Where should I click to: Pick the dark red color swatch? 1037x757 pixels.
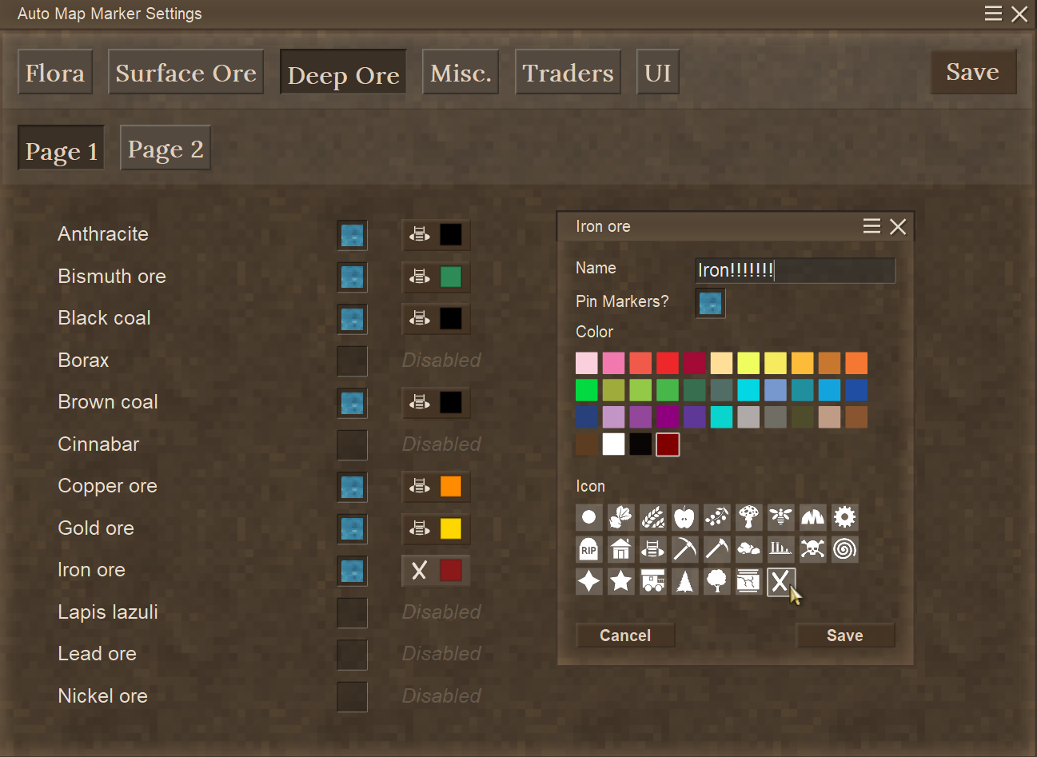click(668, 444)
